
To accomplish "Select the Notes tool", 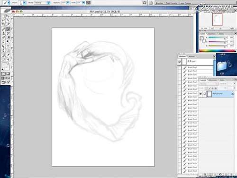I will coord(3,55).
